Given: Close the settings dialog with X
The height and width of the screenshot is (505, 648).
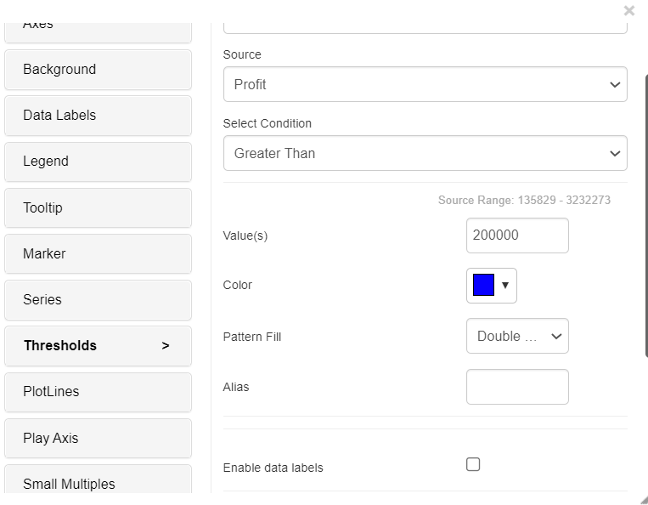Looking at the screenshot, I should [x=629, y=11].
